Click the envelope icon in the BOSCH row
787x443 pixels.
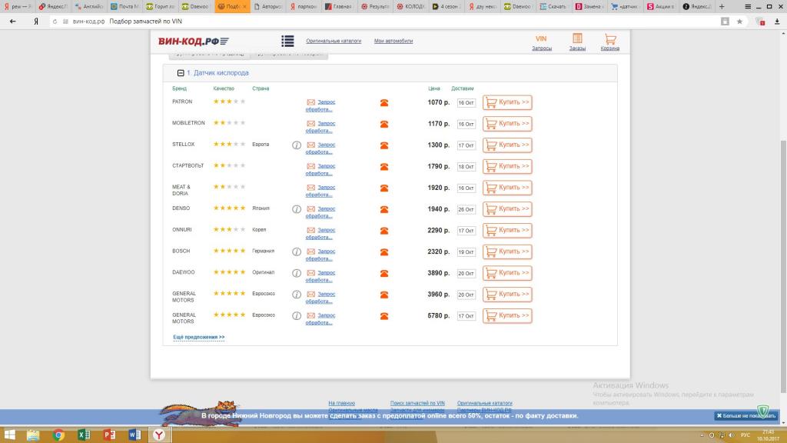pyautogui.click(x=310, y=251)
